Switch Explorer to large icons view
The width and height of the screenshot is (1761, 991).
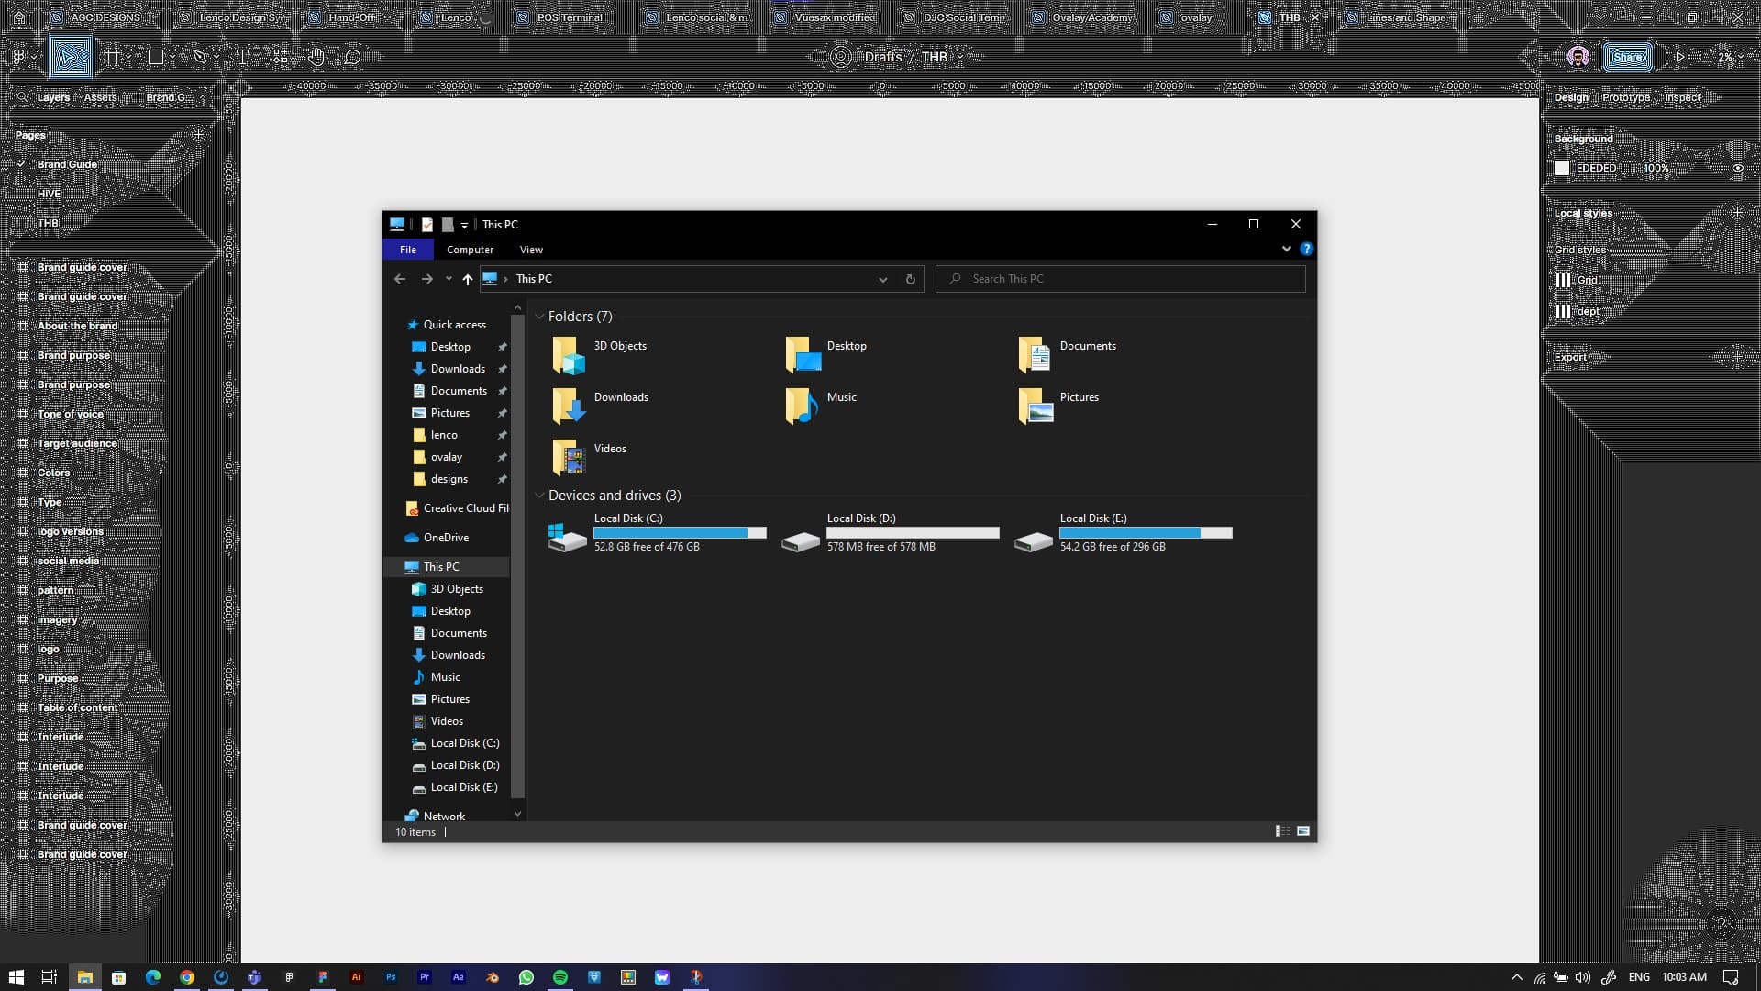tap(1303, 831)
